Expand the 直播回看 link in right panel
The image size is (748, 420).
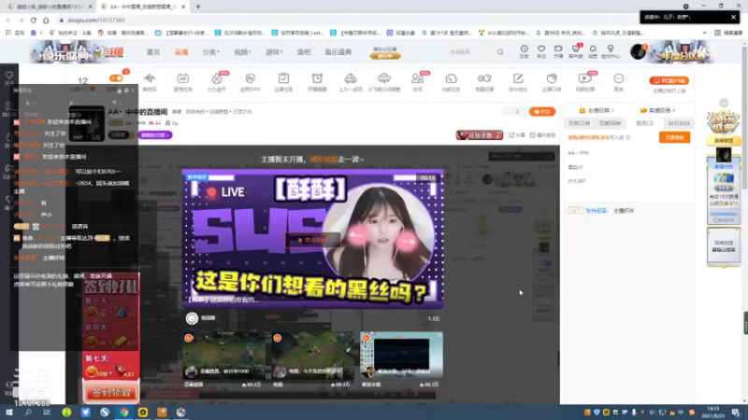click(657, 110)
